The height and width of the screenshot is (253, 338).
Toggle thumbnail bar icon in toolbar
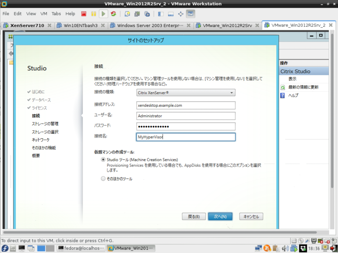pyautogui.click(x=171, y=14)
